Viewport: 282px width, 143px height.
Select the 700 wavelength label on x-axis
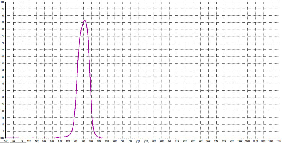tap(123, 140)
